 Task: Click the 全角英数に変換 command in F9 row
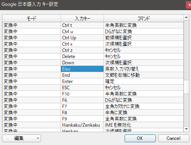tap(144, 119)
